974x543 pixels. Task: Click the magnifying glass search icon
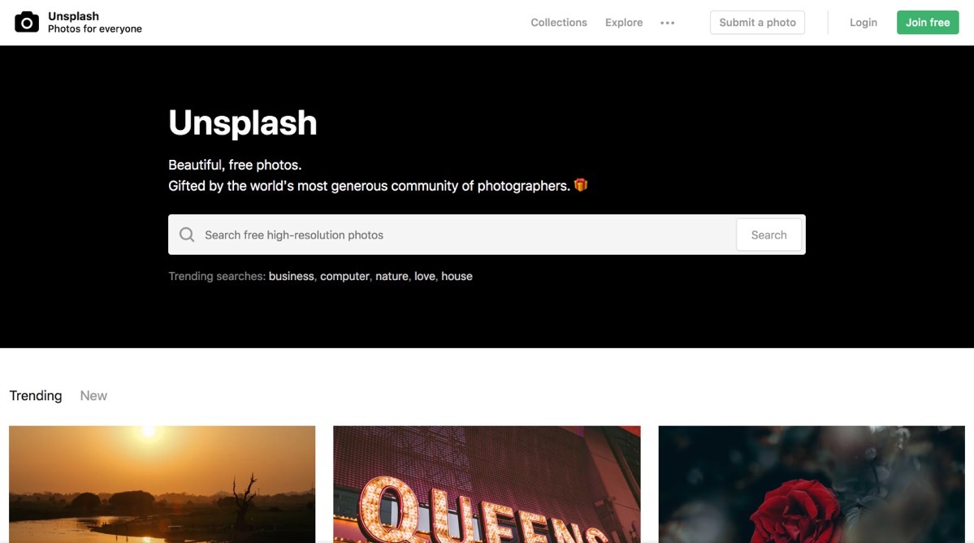(x=187, y=235)
